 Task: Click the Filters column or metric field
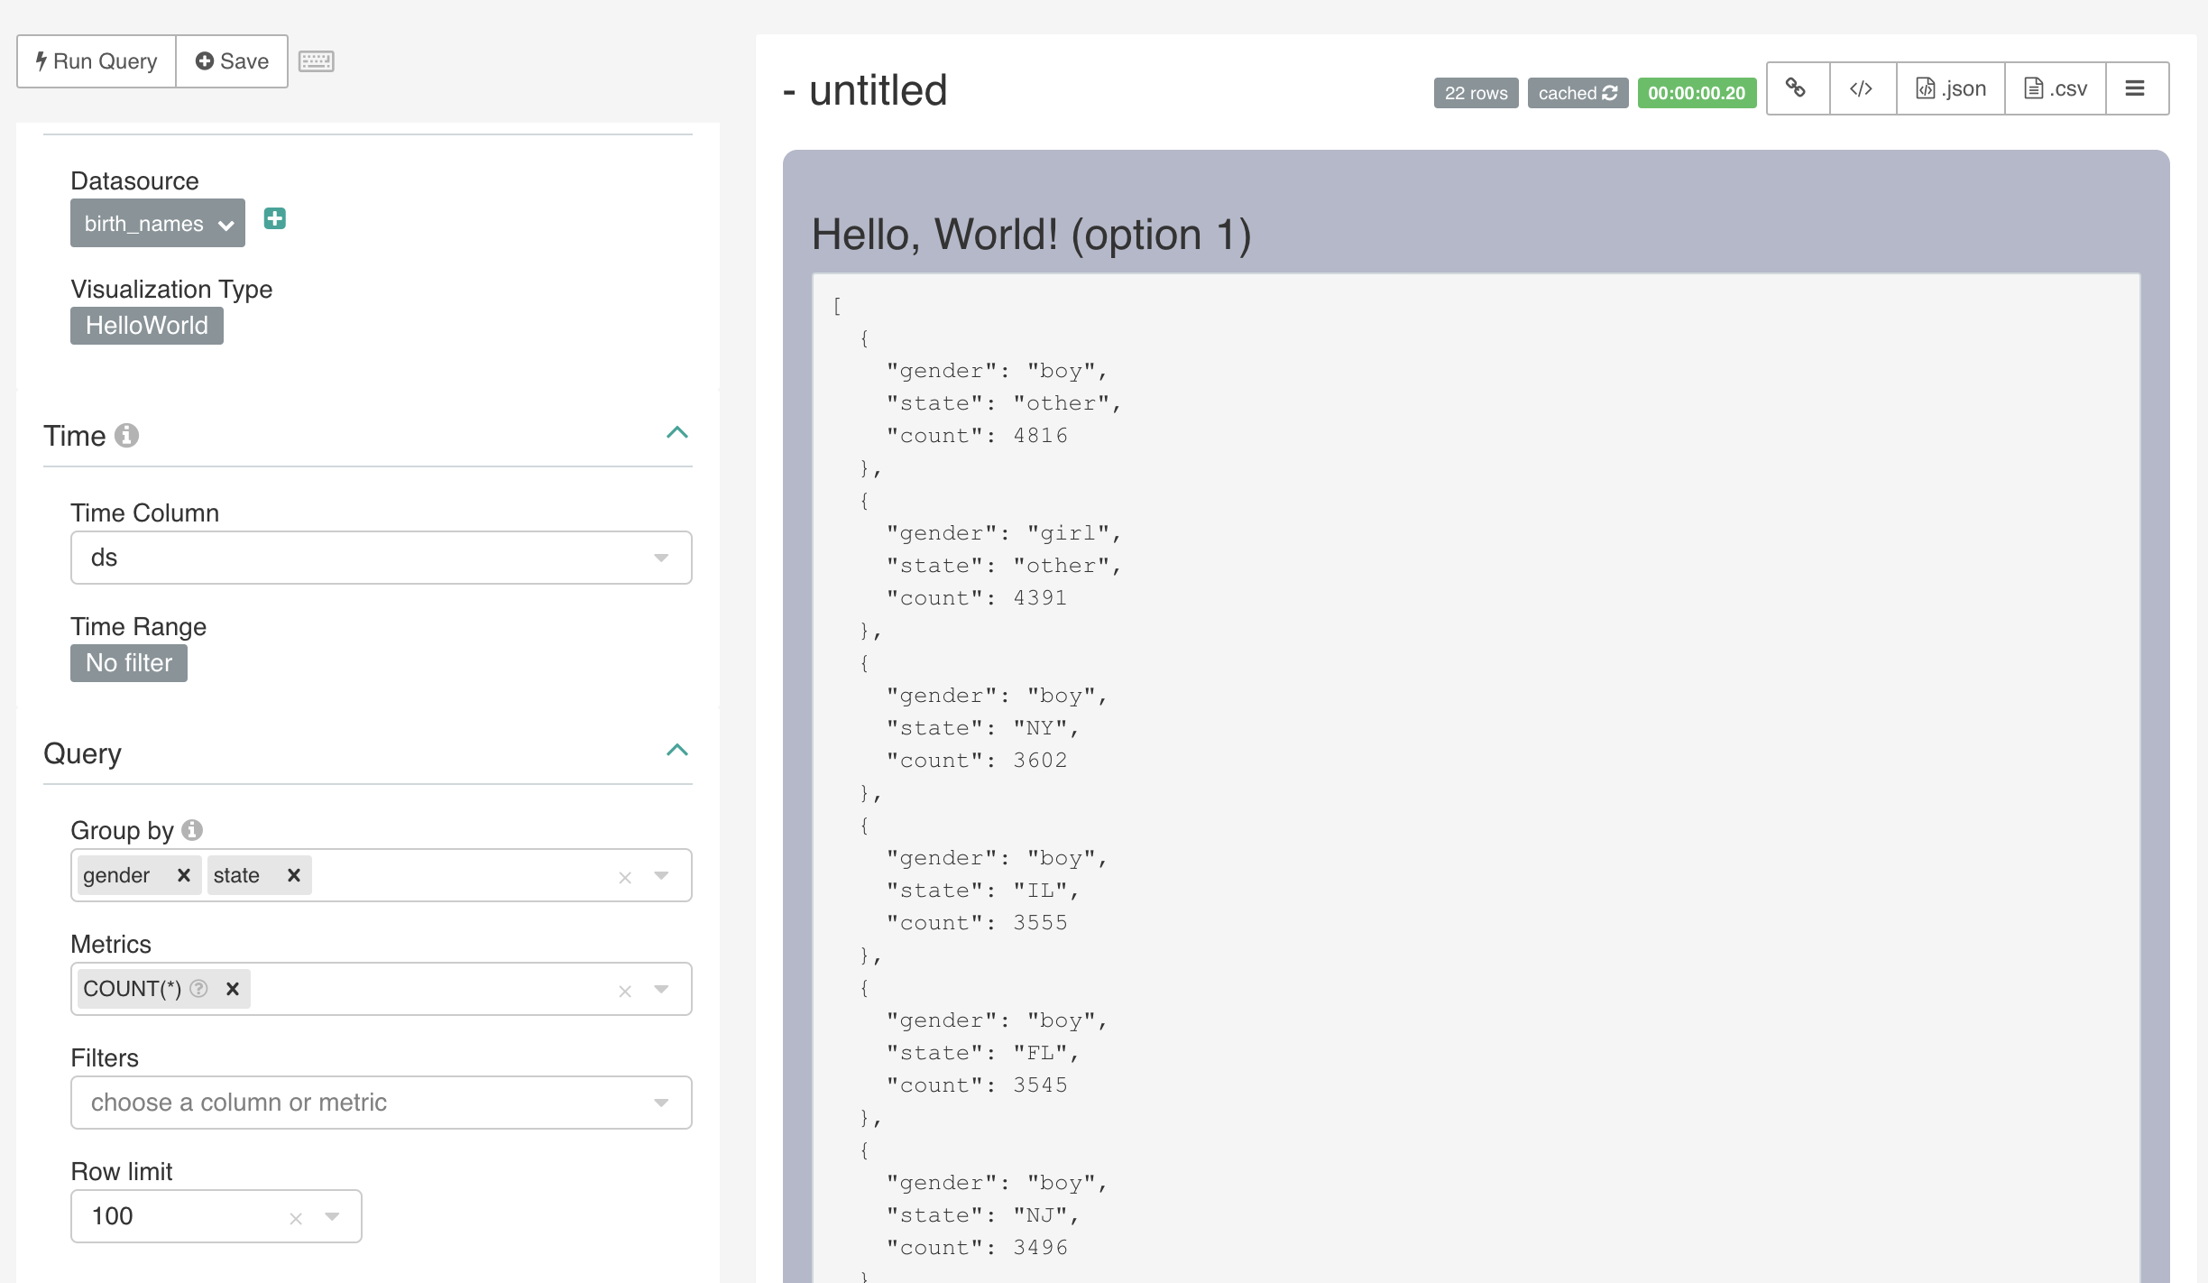pos(381,1103)
